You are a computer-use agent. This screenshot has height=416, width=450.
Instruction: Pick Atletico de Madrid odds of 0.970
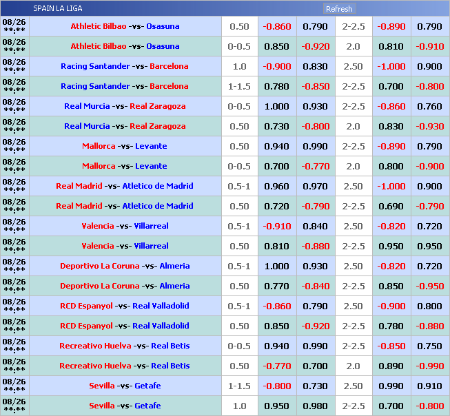315,186
